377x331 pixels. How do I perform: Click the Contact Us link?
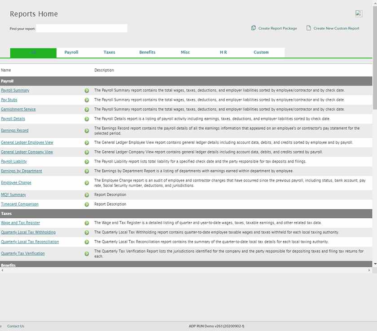pos(15,326)
